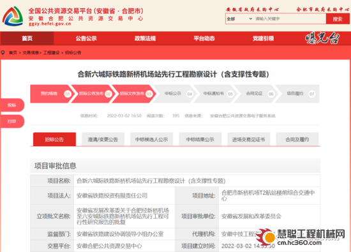
Task: Switch to the 合同及履约 tab
Action: (x=297, y=140)
